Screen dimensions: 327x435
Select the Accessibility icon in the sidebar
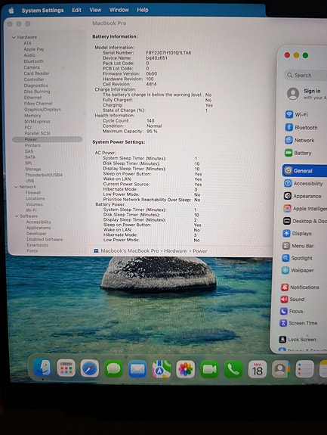click(x=288, y=183)
